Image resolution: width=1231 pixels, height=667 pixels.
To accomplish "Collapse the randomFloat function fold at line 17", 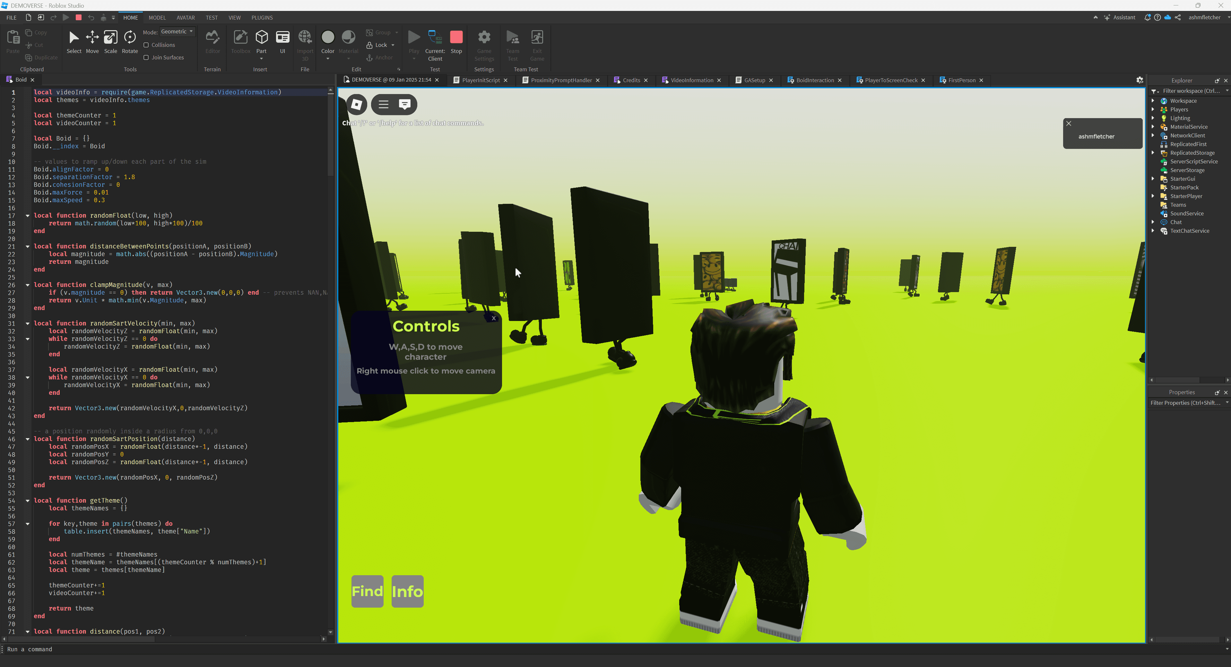I will [x=27, y=215].
